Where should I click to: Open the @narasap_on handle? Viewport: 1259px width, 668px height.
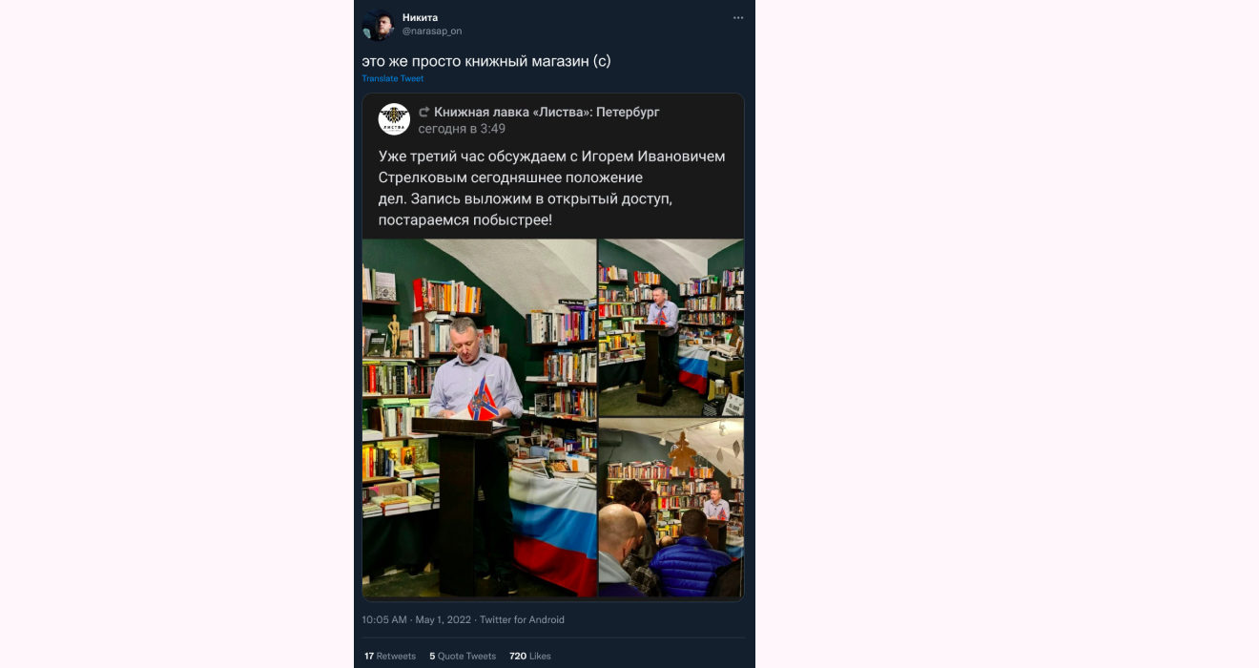(x=432, y=31)
